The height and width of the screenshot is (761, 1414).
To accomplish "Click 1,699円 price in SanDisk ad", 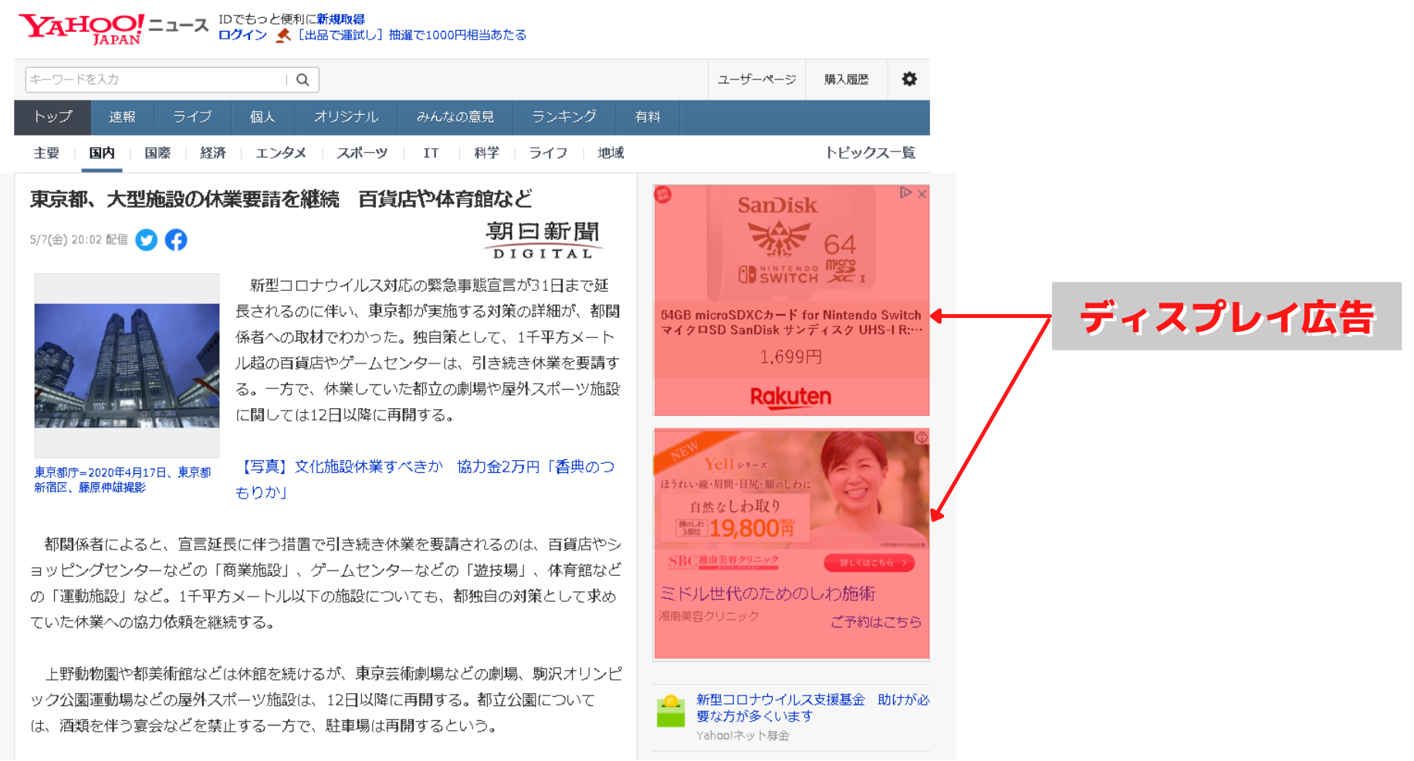I will [x=791, y=357].
